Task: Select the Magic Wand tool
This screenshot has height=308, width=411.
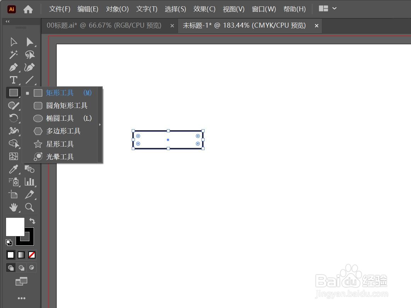Action: click(14, 55)
